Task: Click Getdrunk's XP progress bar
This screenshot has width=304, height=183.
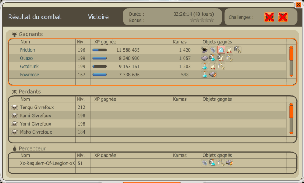Action: click(x=100, y=67)
